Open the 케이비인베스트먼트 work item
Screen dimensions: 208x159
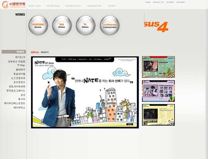point(14,103)
